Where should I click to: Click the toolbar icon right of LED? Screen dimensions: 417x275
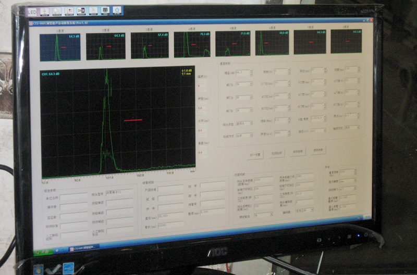tap(44, 11)
